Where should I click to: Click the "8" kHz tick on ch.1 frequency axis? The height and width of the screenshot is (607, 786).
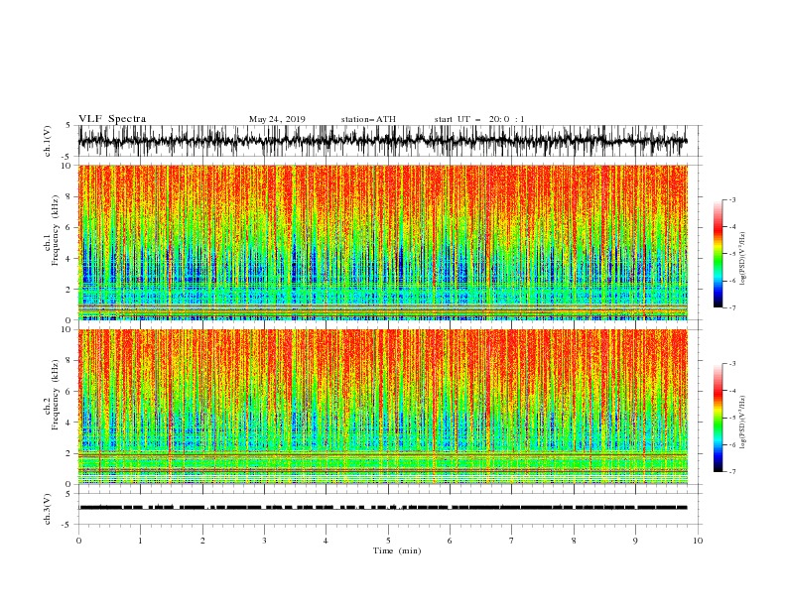point(69,196)
